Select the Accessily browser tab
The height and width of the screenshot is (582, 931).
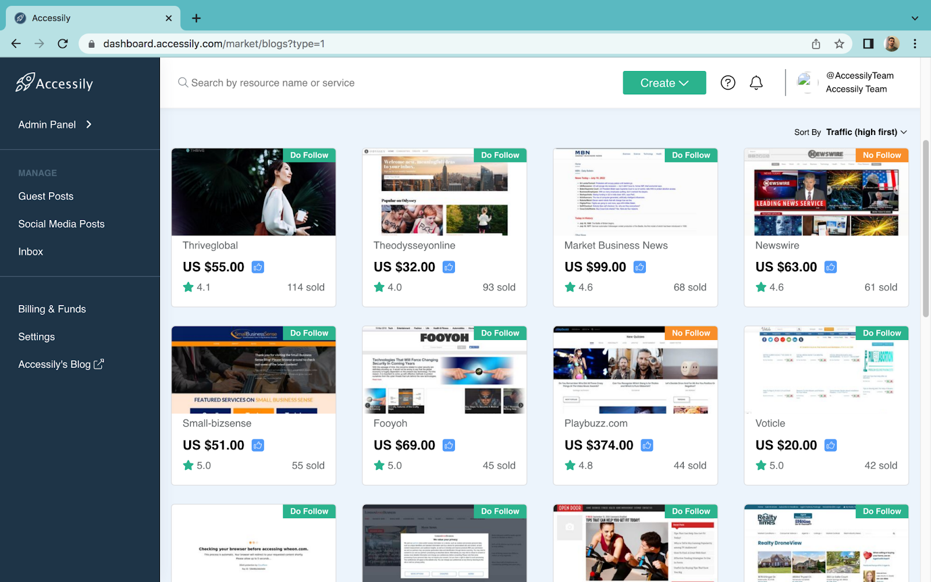(93, 18)
